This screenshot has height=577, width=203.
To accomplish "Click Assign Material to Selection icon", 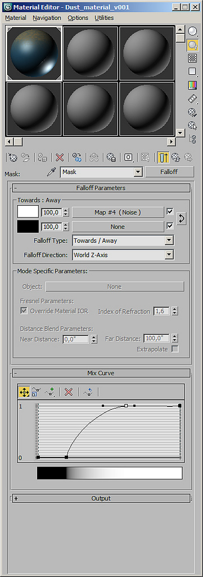I will [43, 158].
